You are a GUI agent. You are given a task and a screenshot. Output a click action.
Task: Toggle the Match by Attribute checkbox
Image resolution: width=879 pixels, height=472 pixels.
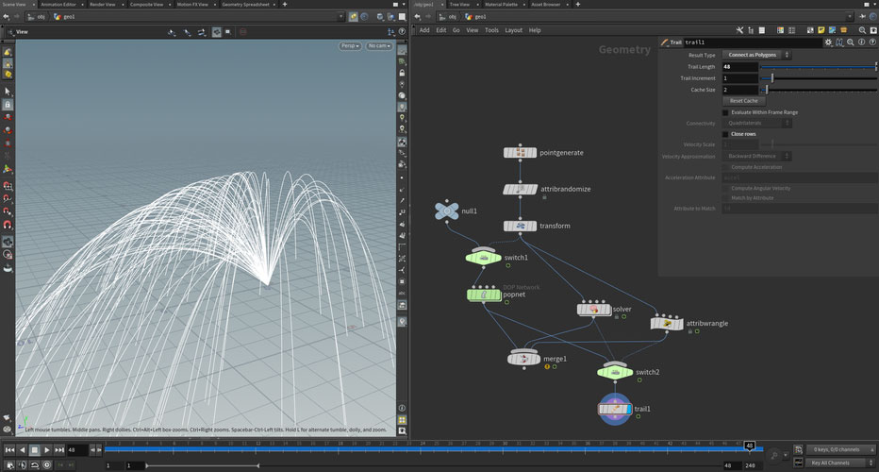725,198
